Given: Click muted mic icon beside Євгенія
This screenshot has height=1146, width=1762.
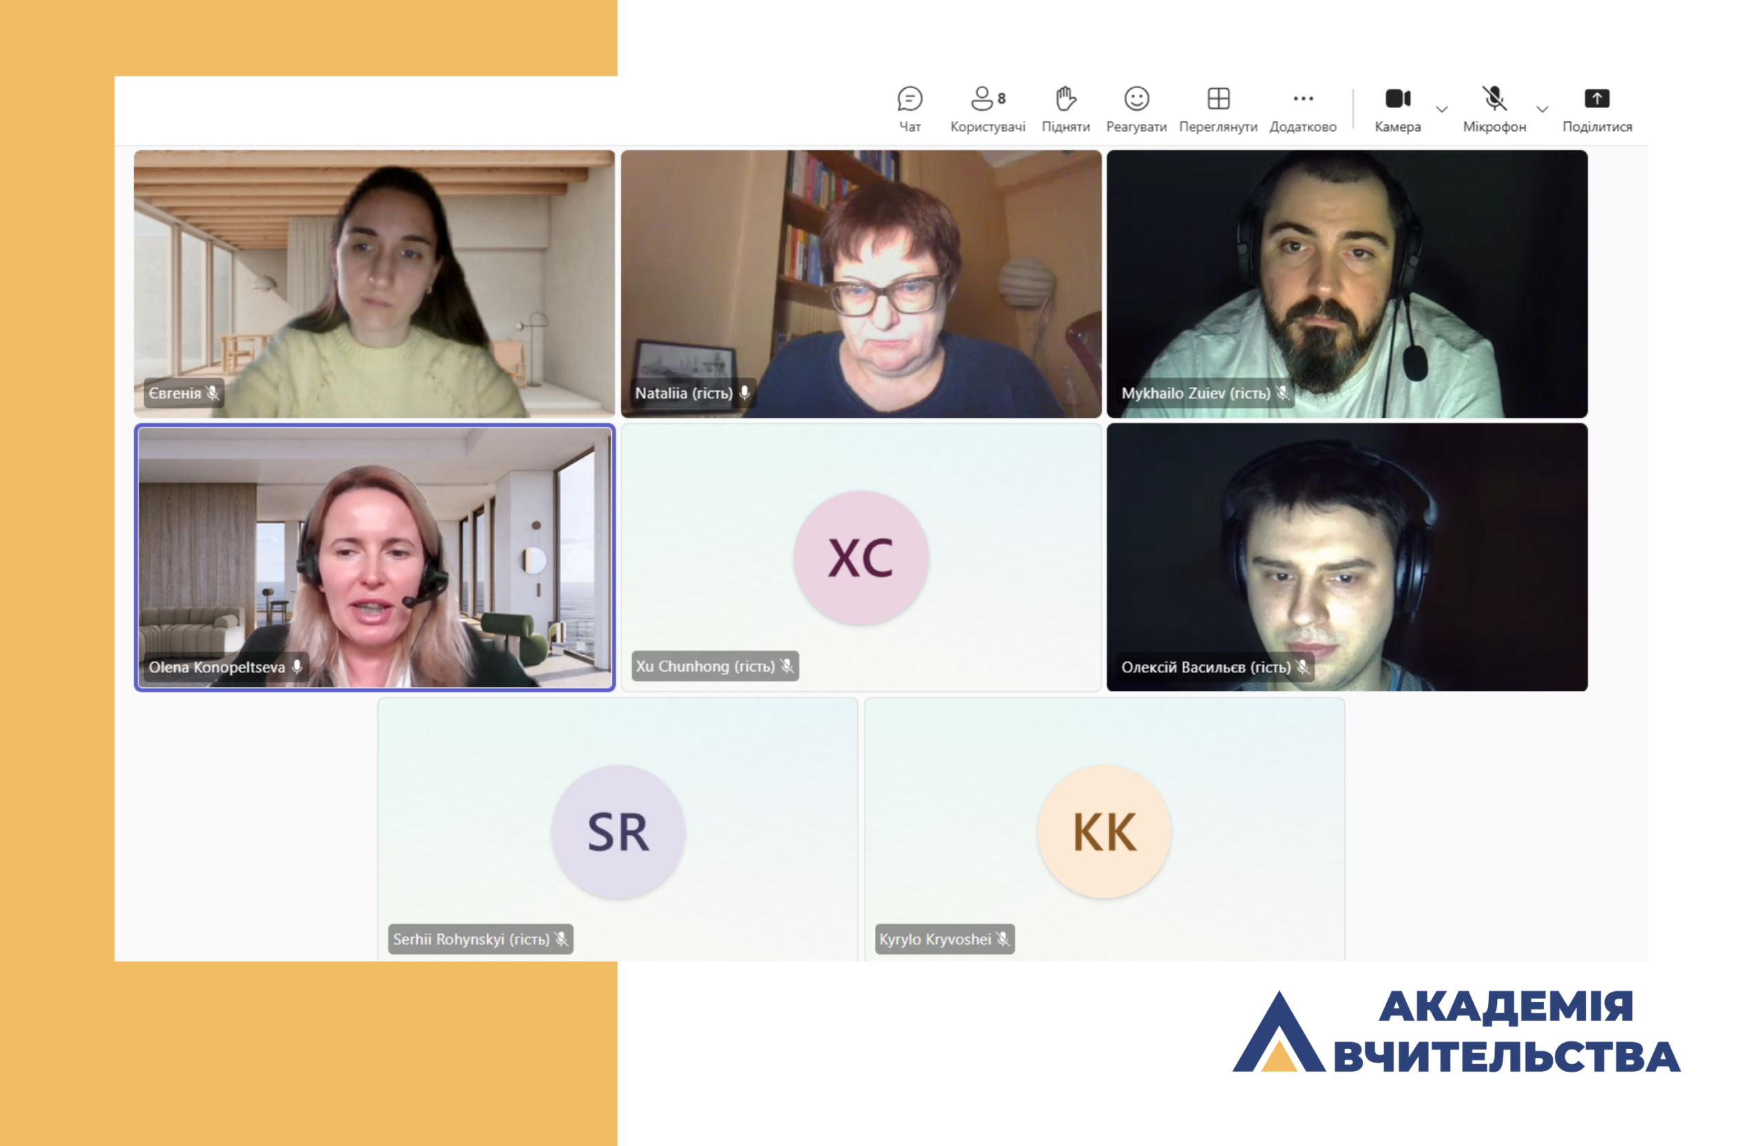Looking at the screenshot, I should click(x=213, y=393).
